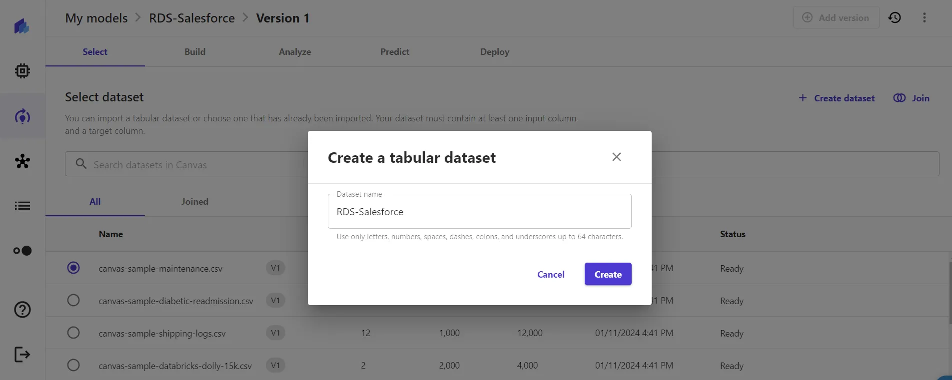Click the log out icon
Image resolution: width=952 pixels, height=380 pixels.
tap(22, 355)
